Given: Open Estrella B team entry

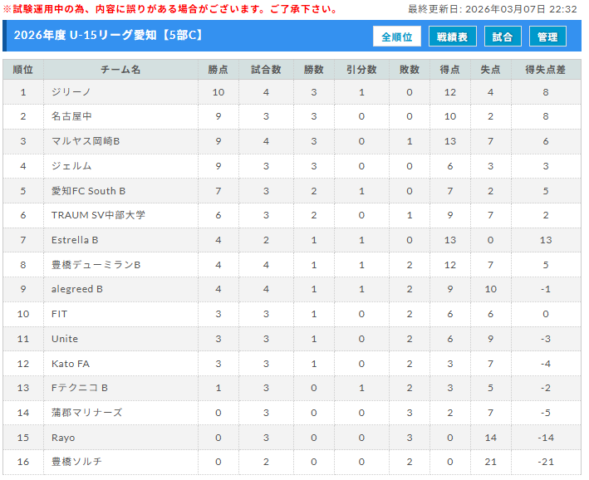Looking at the screenshot, I should [75, 240].
